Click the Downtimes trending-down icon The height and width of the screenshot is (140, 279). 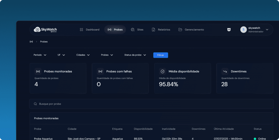click(x=225, y=71)
